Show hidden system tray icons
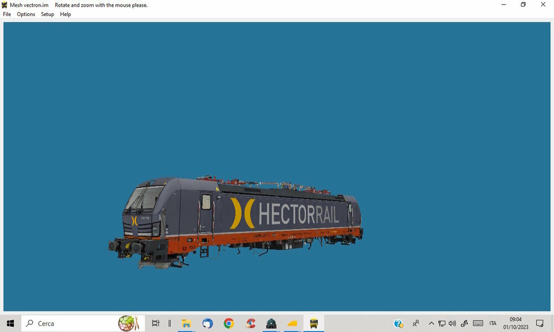The image size is (554, 332). [x=431, y=323]
